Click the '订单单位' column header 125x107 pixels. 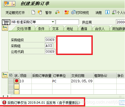click(62, 76)
